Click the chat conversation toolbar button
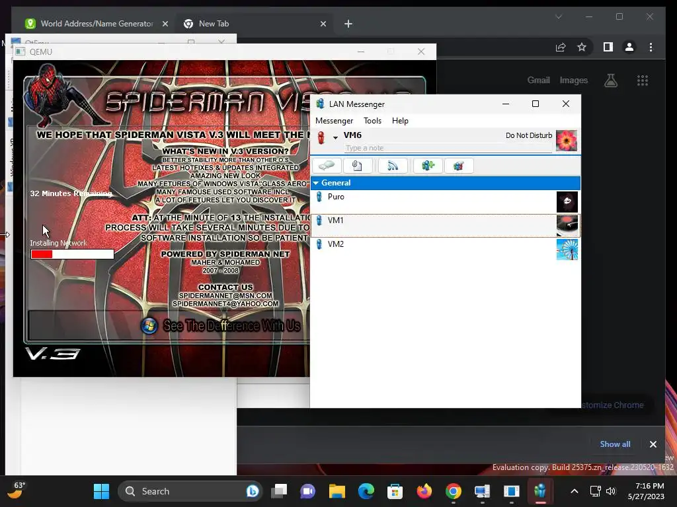677x507 pixels. click(x=327, y=166)
